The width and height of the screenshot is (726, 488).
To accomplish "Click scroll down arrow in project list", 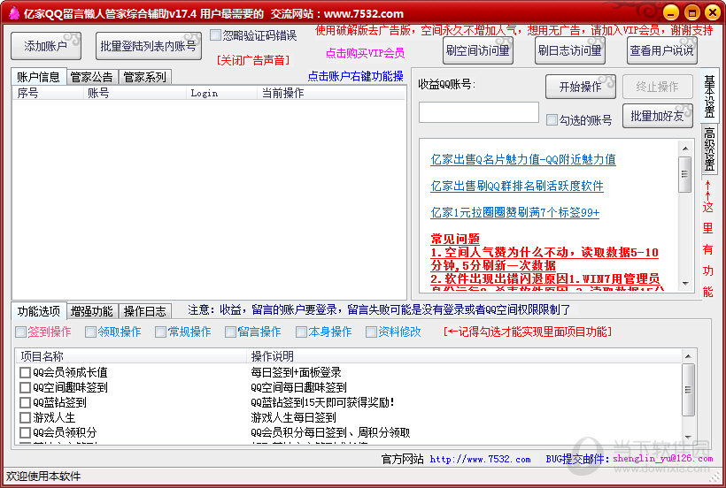I will pos(688,437).
